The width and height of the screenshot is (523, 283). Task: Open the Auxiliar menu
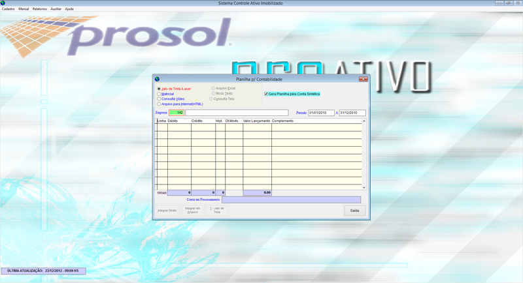[56, 9]
